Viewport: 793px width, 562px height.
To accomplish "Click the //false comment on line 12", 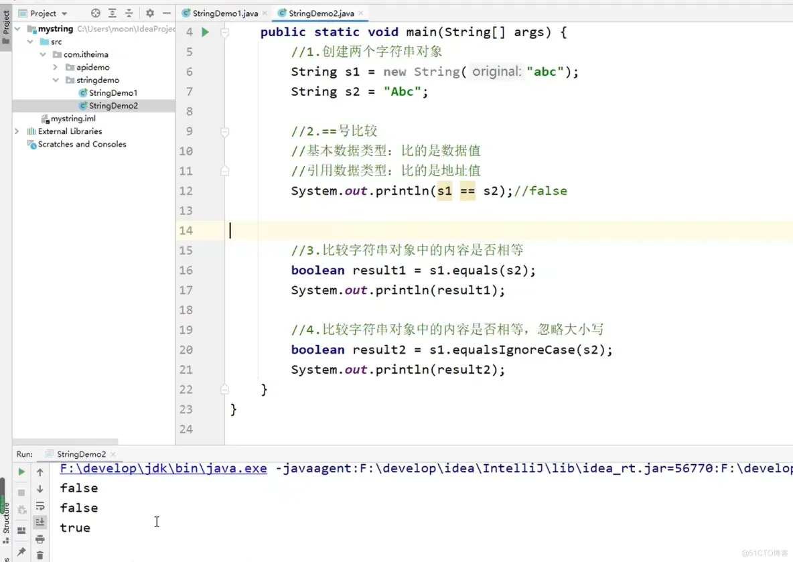I will (540, 191).
